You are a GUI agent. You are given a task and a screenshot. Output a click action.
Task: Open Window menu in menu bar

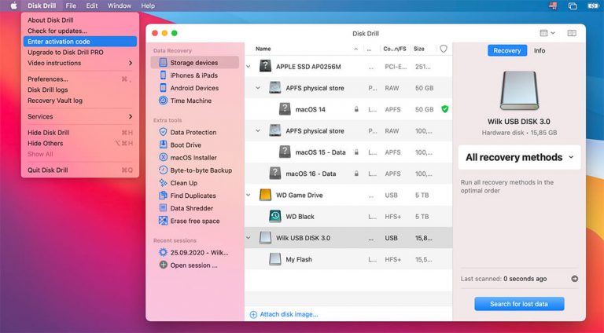[x=120, y=5]
